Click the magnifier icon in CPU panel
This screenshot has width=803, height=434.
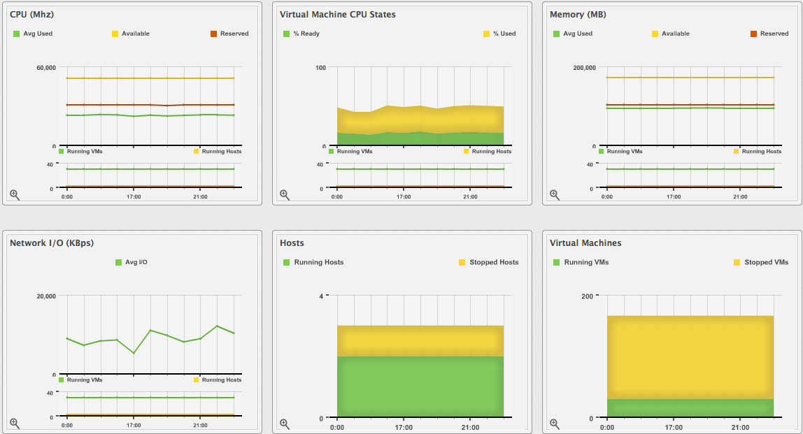(15, 195)
